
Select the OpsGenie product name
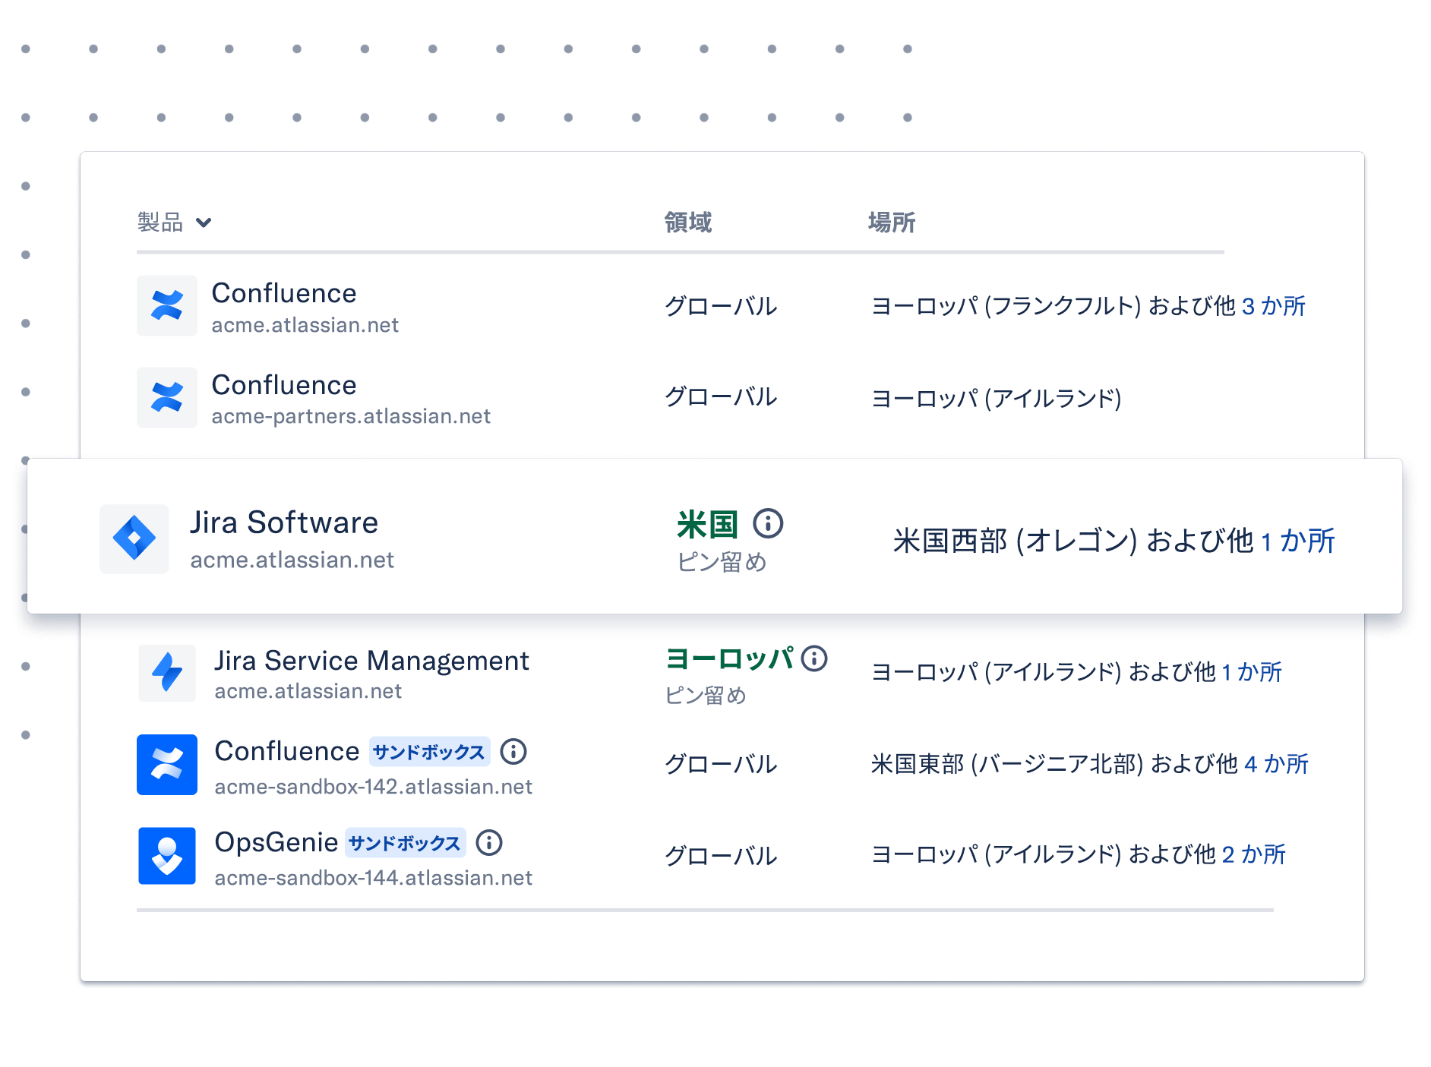276,842
